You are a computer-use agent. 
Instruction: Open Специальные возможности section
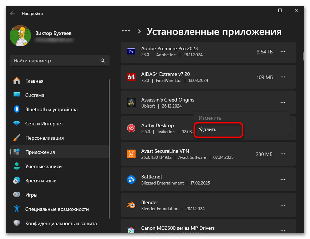59,209
